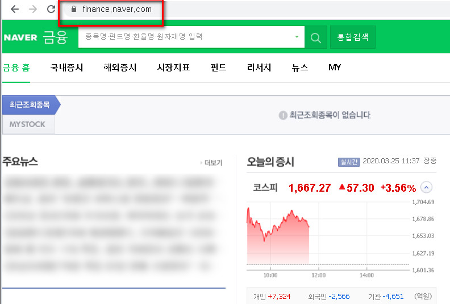The height and width of the screenshot is (304, 450).
Task: Click the 외국인 -2,566 figure
Action: click(329, 297)
